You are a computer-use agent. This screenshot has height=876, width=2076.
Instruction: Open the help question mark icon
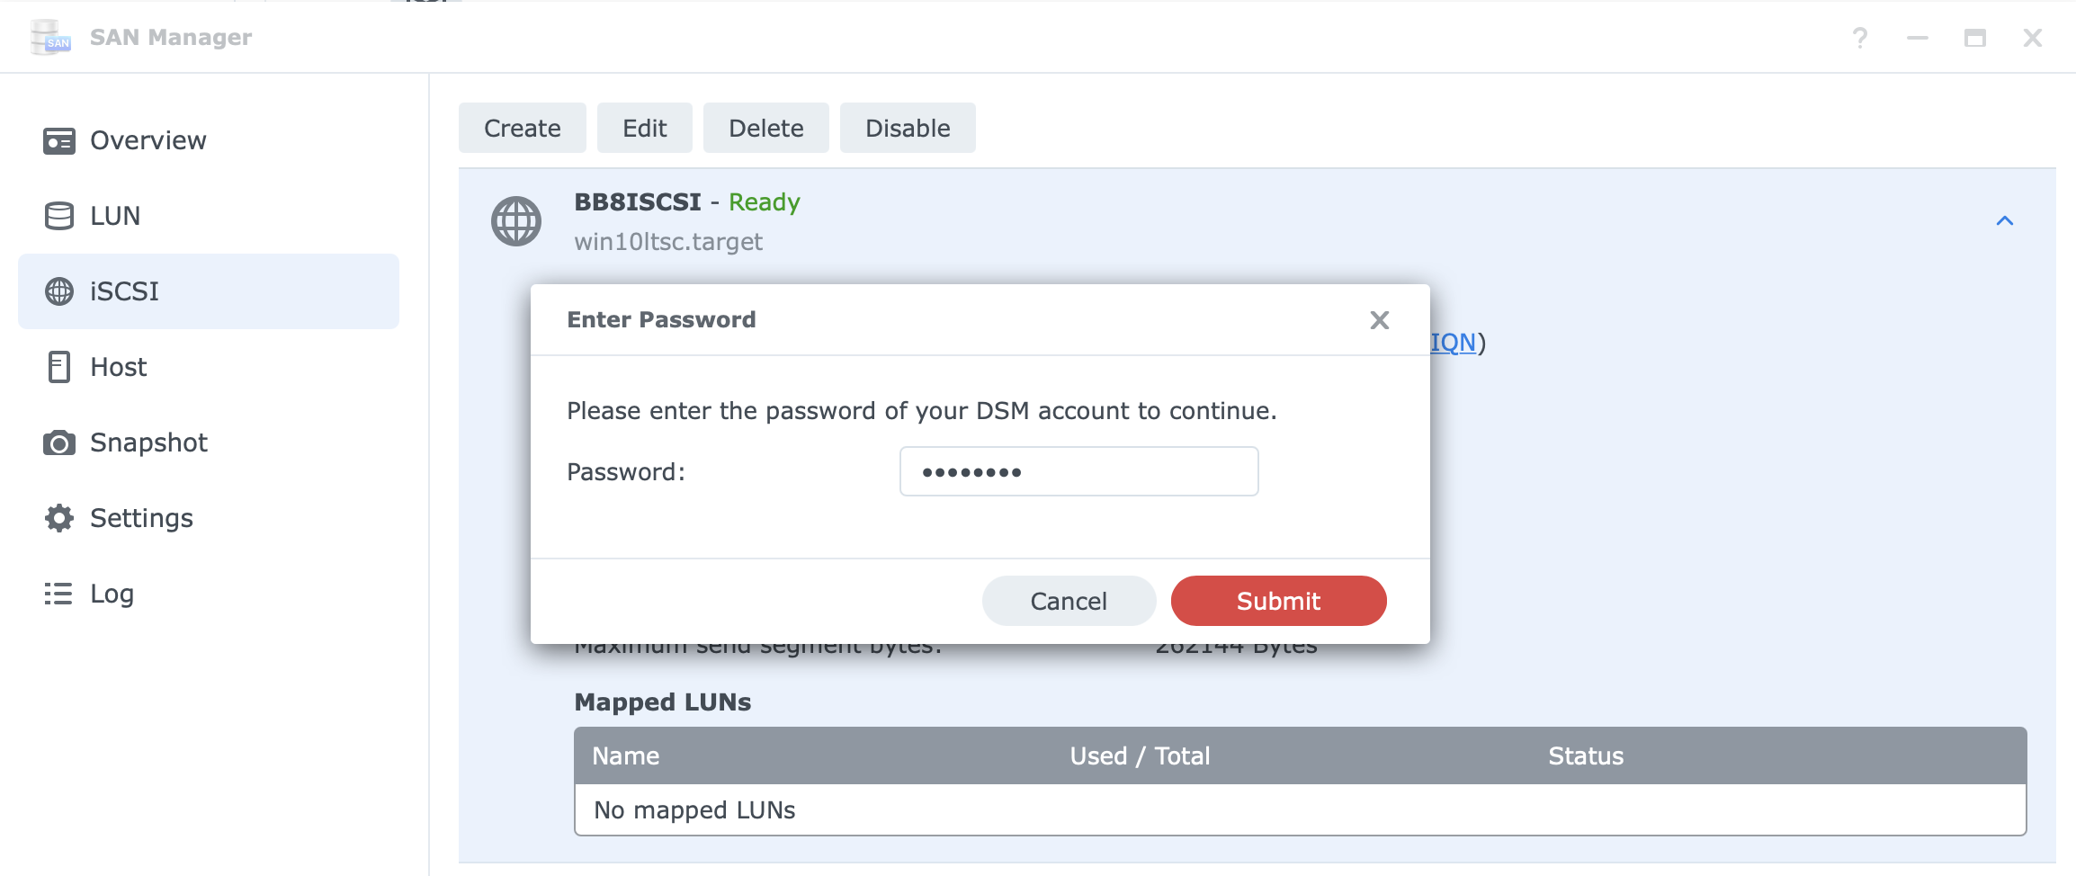click(1860, 38)
